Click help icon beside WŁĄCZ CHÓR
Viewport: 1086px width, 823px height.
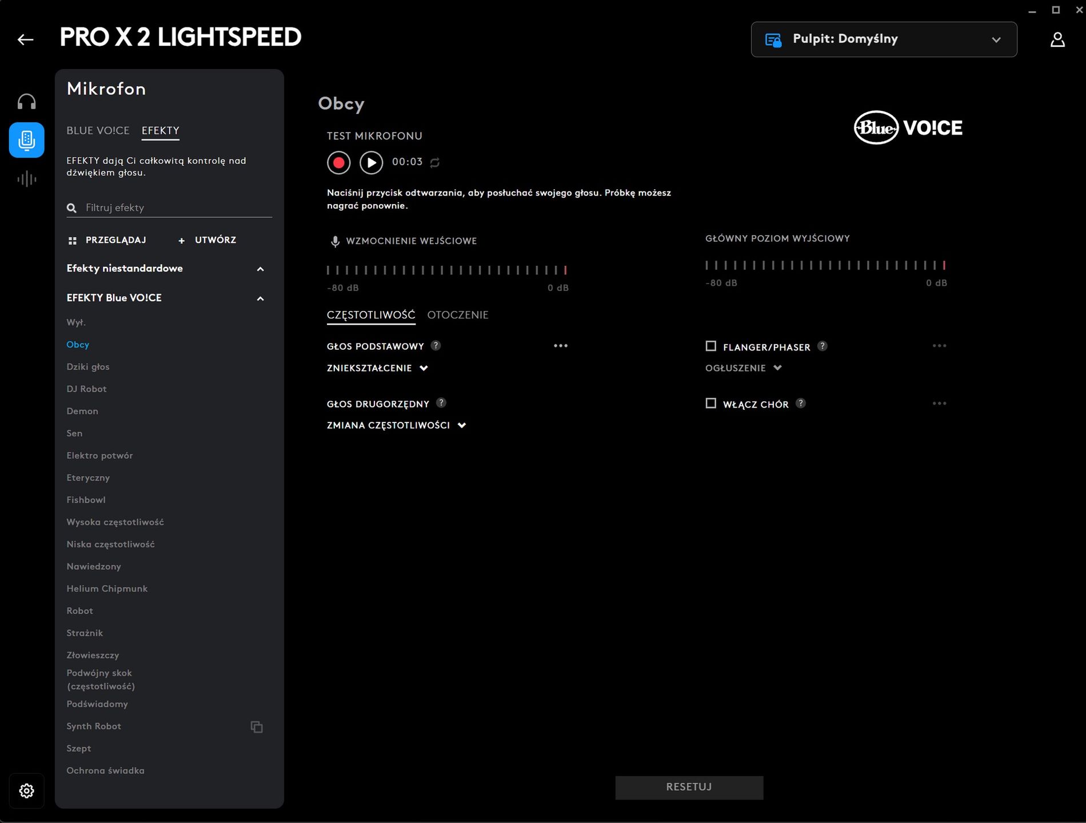(801, 403)
